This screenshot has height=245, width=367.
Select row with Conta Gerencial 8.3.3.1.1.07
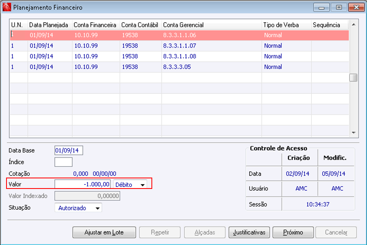tap(179, 46)
